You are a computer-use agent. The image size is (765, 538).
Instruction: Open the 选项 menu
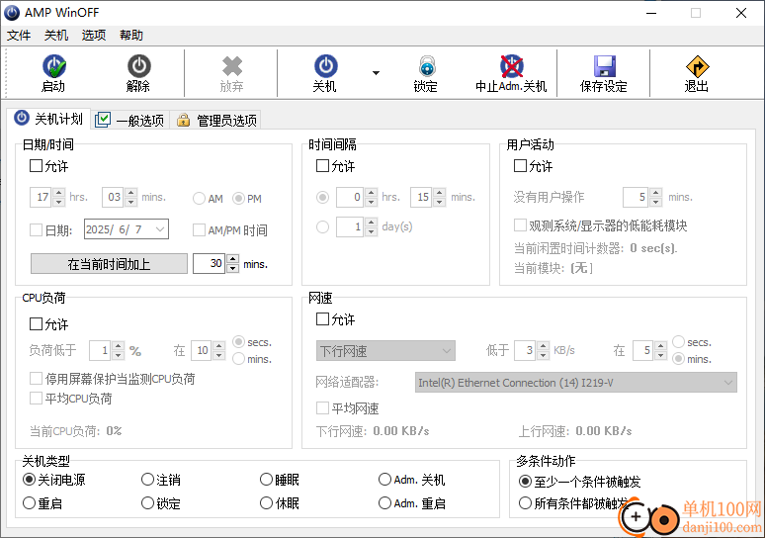tap(94, 36)
